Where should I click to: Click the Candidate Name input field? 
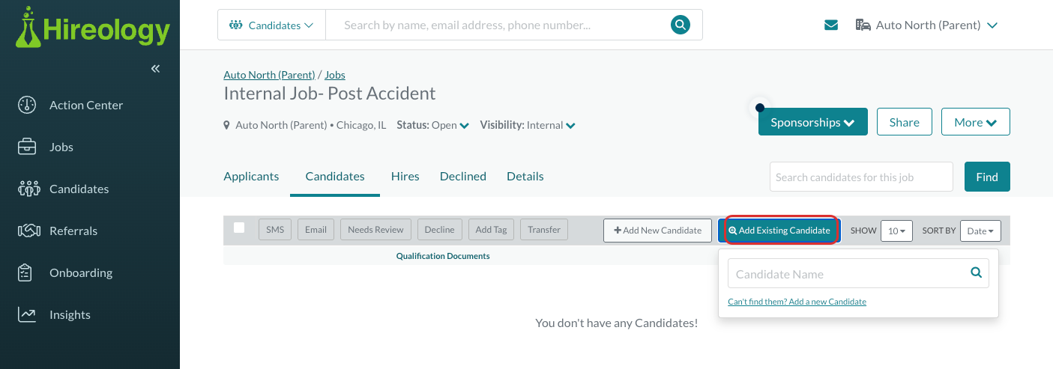(x=858, y=274)
